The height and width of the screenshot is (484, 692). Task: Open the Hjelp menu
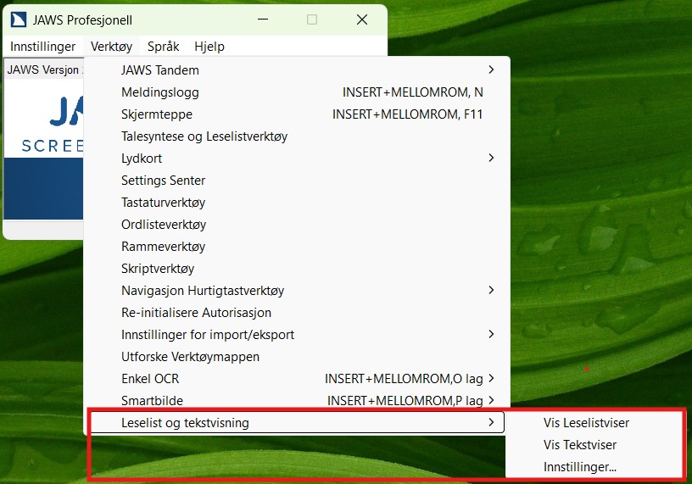209,47
